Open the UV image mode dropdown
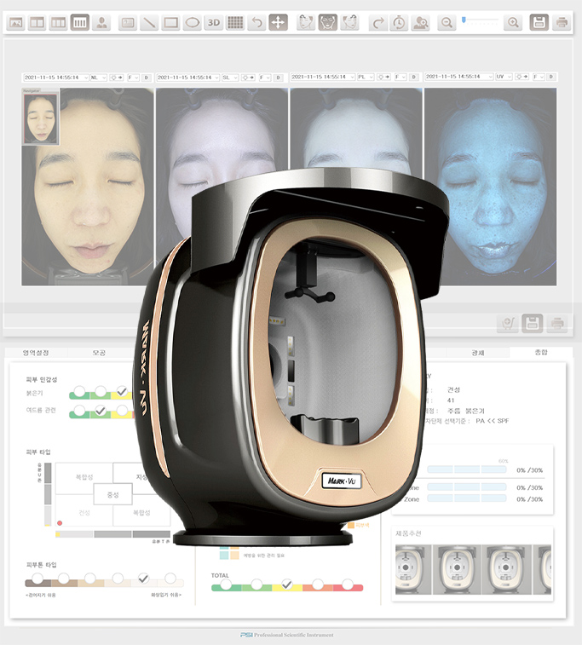The height and width of the screenshot is (645, 582). pos(504,78)
